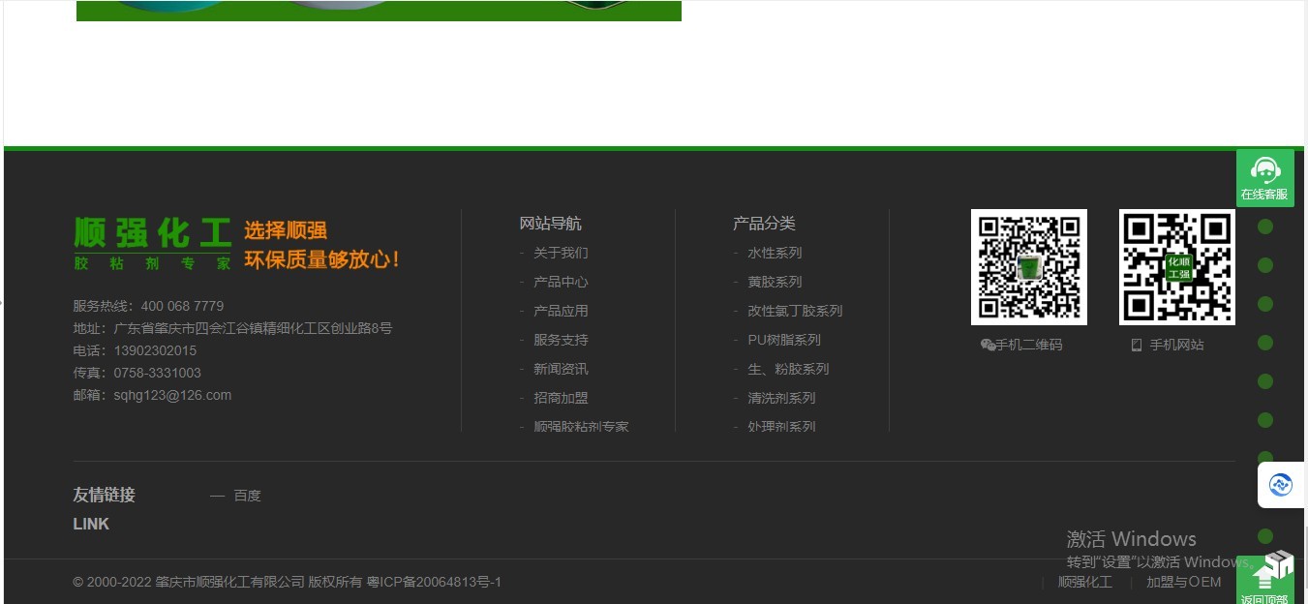Select 服务支持 in site navigation
The image size is (1308, 604).
coord(561,340)
